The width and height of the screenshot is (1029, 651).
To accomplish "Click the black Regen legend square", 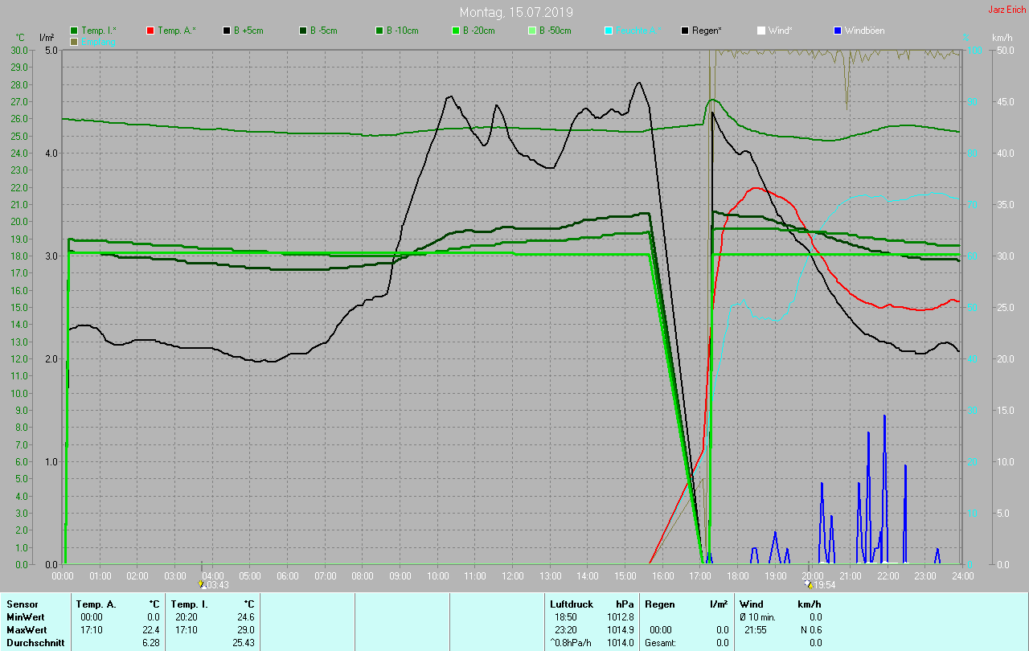I will pyautogui.click(x=685, y=31).
